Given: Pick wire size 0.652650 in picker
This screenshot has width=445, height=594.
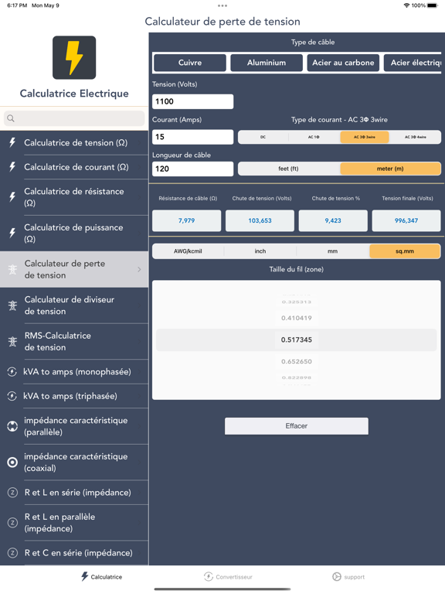Looking at the screenshot, I should [x=297, y=361].
